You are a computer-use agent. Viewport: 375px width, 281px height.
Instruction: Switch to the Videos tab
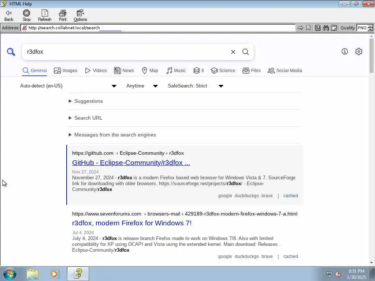coord(96,71)
